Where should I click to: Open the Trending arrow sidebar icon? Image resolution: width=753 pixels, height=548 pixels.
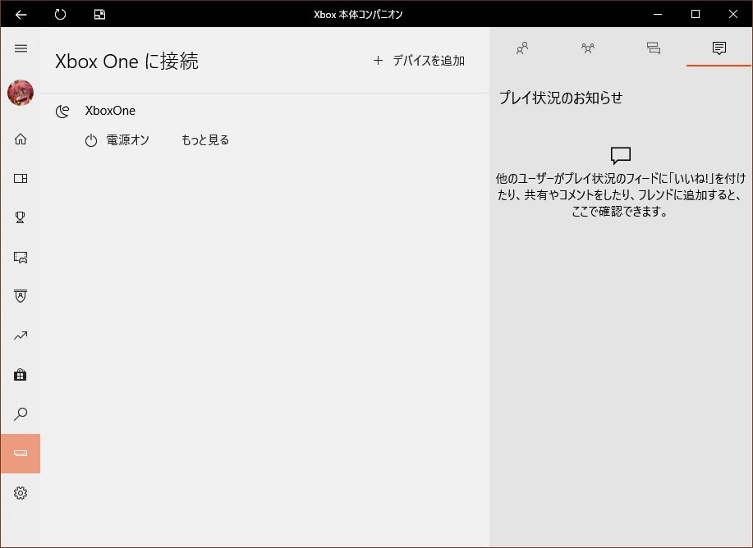pos(21,336)
